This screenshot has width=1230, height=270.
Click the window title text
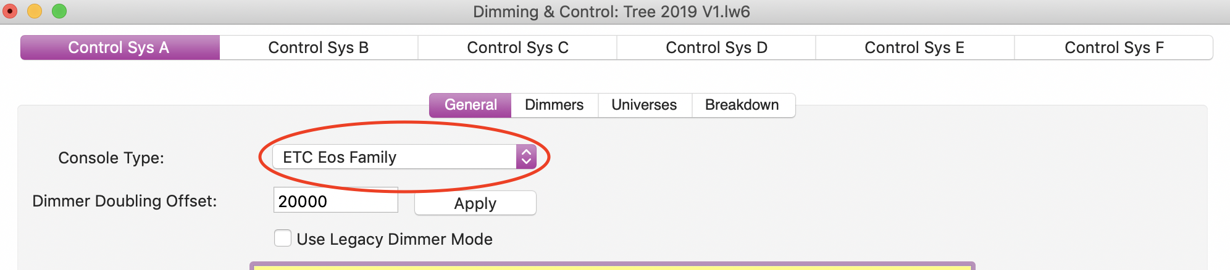point(611,12)
